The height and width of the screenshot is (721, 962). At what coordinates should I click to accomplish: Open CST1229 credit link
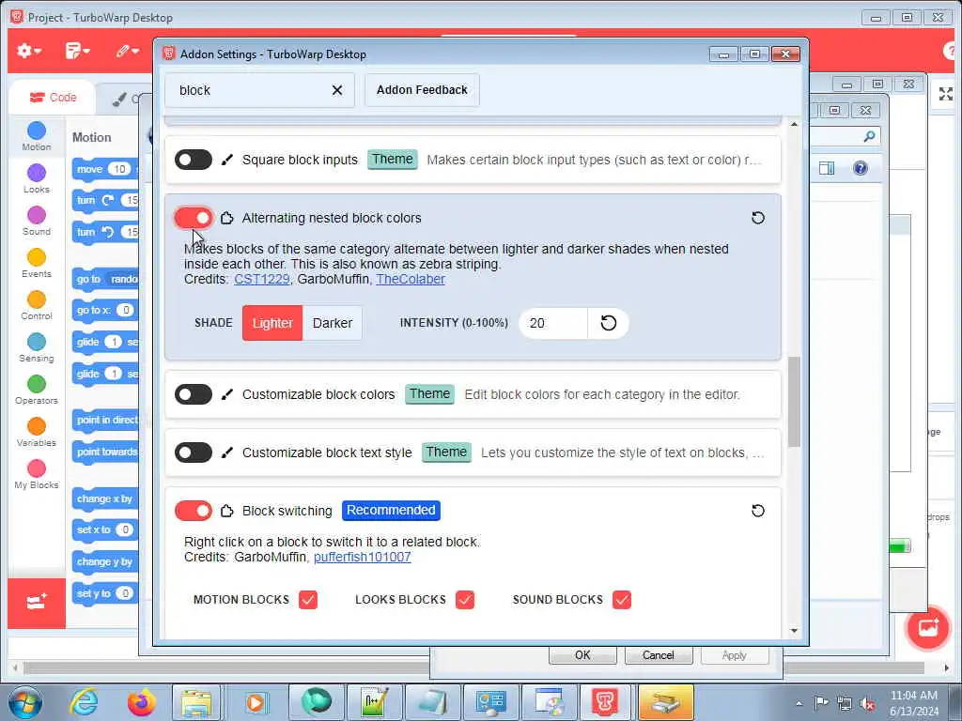click(x=262, y=279)
